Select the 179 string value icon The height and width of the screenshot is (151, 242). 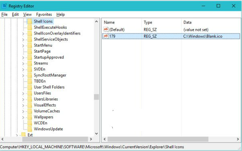pos(106,36)
